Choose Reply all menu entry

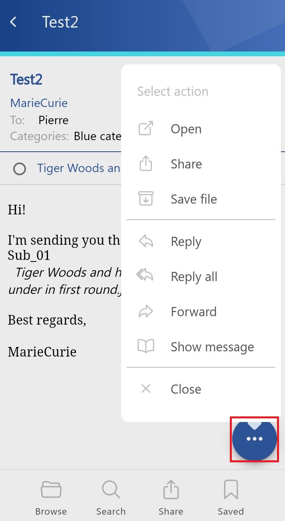tap(194, 276)
